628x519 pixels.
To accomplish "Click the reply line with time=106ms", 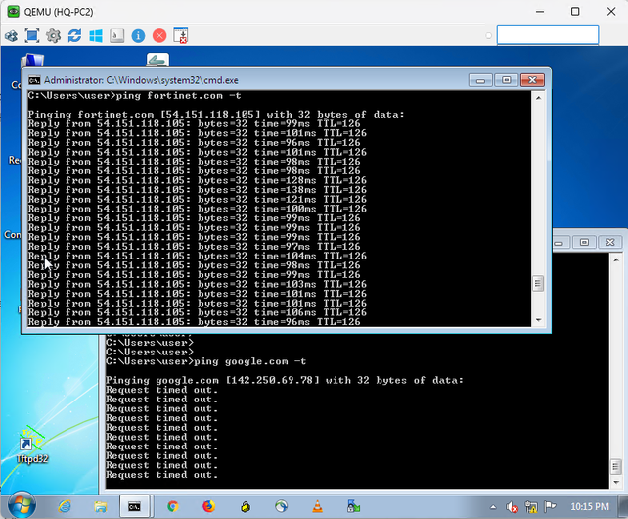I will pos(197,312).
